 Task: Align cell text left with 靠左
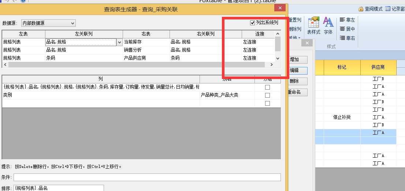347,20
